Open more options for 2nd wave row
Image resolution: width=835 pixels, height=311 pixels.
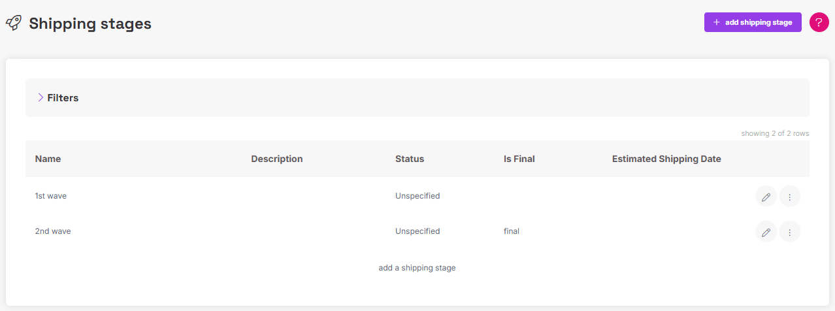tap(789, 231)
